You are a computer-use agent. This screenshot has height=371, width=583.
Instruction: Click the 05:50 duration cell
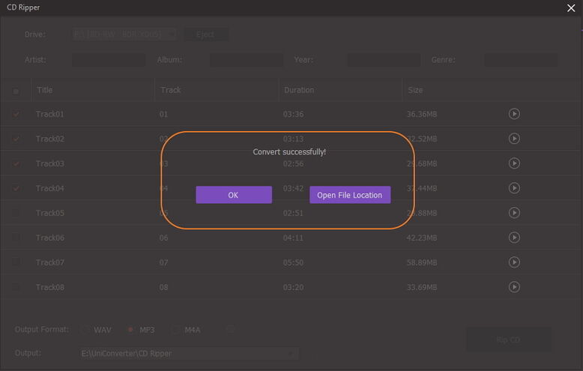[293, 262]
